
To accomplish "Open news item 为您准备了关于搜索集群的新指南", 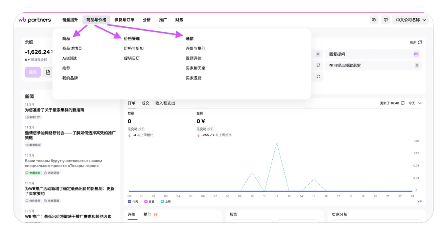I will point(55,110).
